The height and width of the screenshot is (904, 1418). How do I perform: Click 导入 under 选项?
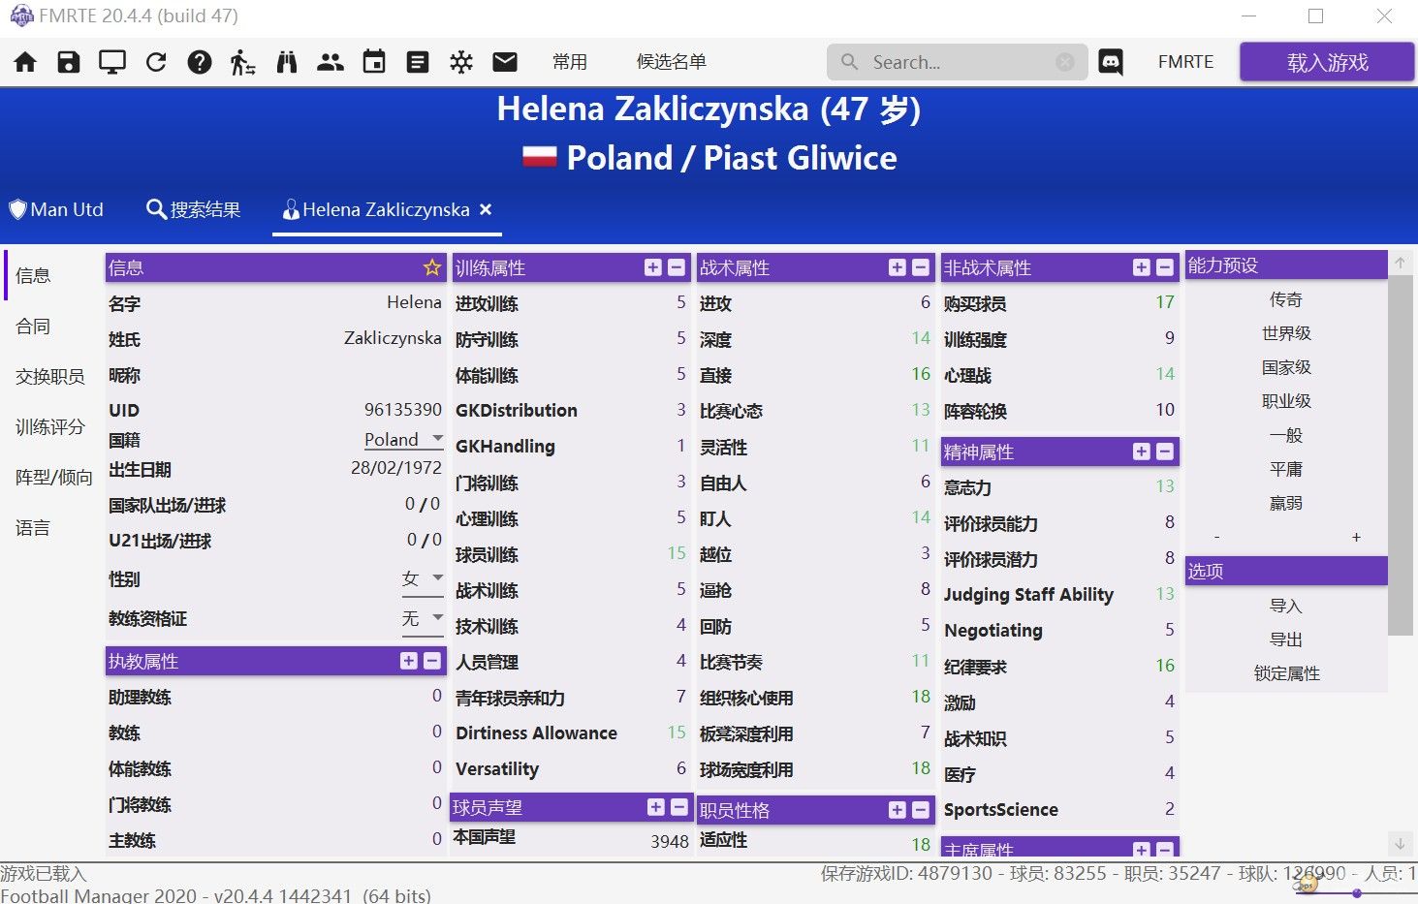[x=1286, y=606]
